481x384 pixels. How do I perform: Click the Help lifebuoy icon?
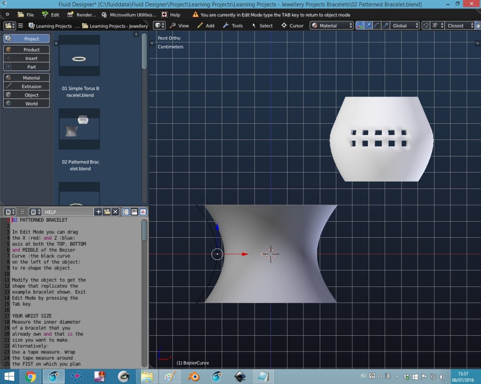point(163,15)
